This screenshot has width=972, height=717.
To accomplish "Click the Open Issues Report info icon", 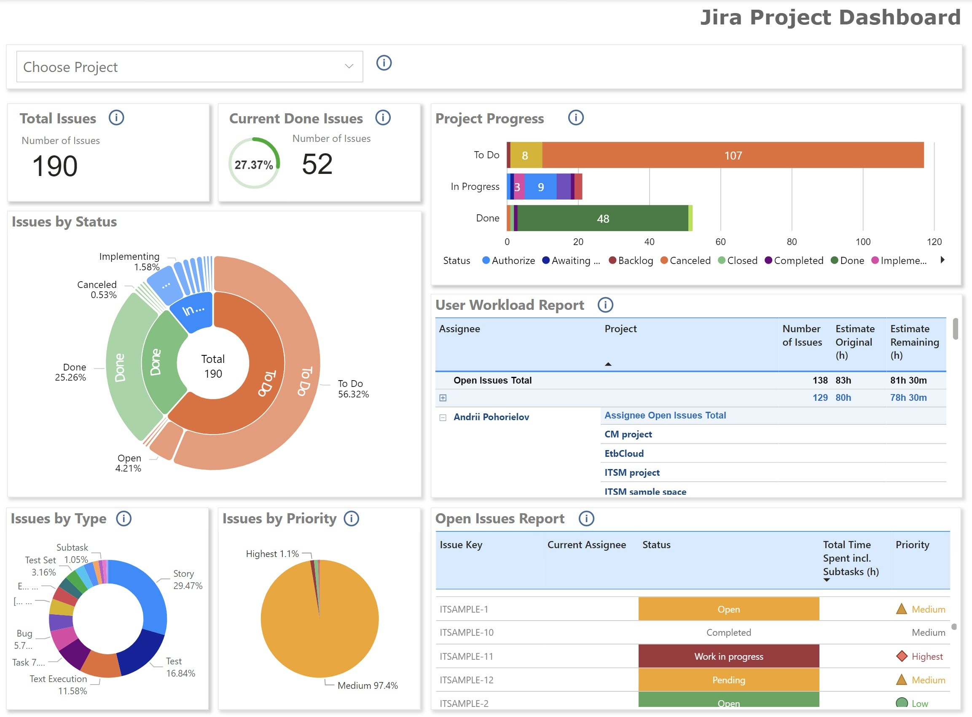I will click(586, 518).
